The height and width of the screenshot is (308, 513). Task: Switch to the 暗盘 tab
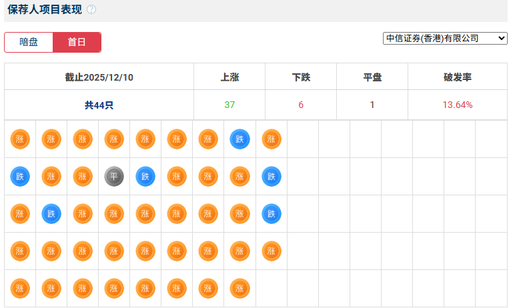click(x=29, y=42)
